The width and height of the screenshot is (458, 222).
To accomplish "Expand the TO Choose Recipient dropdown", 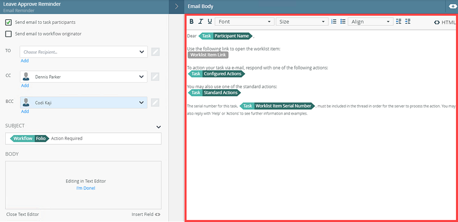I will click(x=141, y=52).
